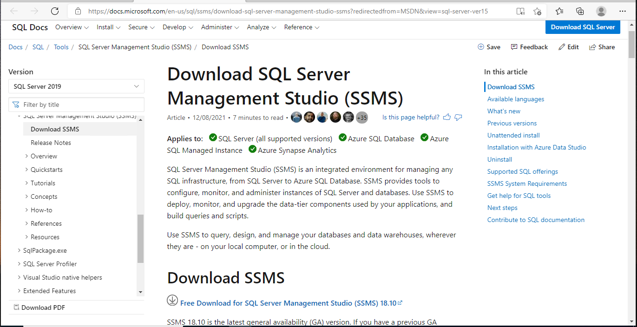Viewport: 637px width, 327px height.
Task: Click the first contributor avatar
Action: point(296,117)
